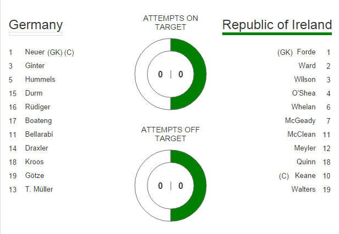
Task: Click on Germany player Kroos
Action: tap(34, 162)
